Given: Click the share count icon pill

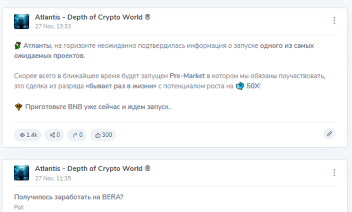Looking at the screenshot, I should tap(55, 135).
